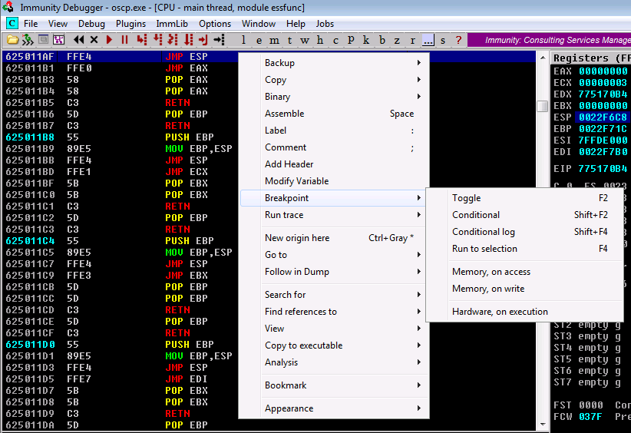Expand the Copy to executable submenu

pos(334,345)
